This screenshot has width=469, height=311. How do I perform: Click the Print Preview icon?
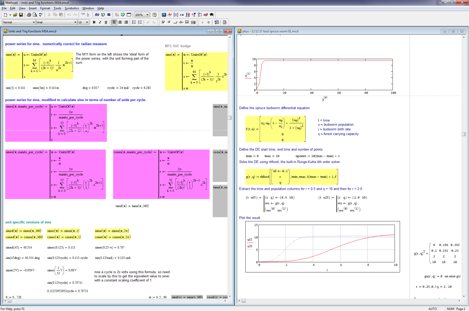click(35, 15)
